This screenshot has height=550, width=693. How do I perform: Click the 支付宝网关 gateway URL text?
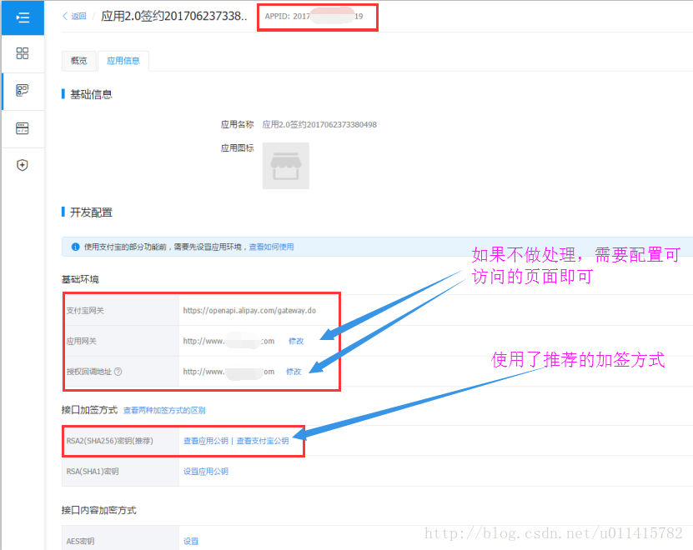[249, 310]
